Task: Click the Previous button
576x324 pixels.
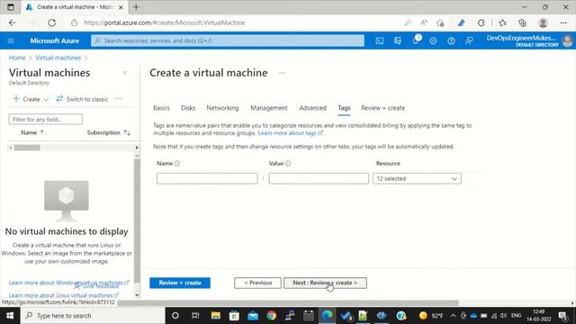Action: click(x=258, y=283)
